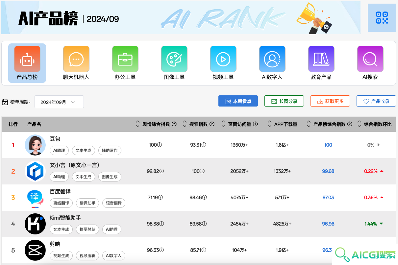The height and width of the screenshot is (265, 398).
Task: Click info icon beside 百度翻译's 98.46 value
Action: click(204, 198)
